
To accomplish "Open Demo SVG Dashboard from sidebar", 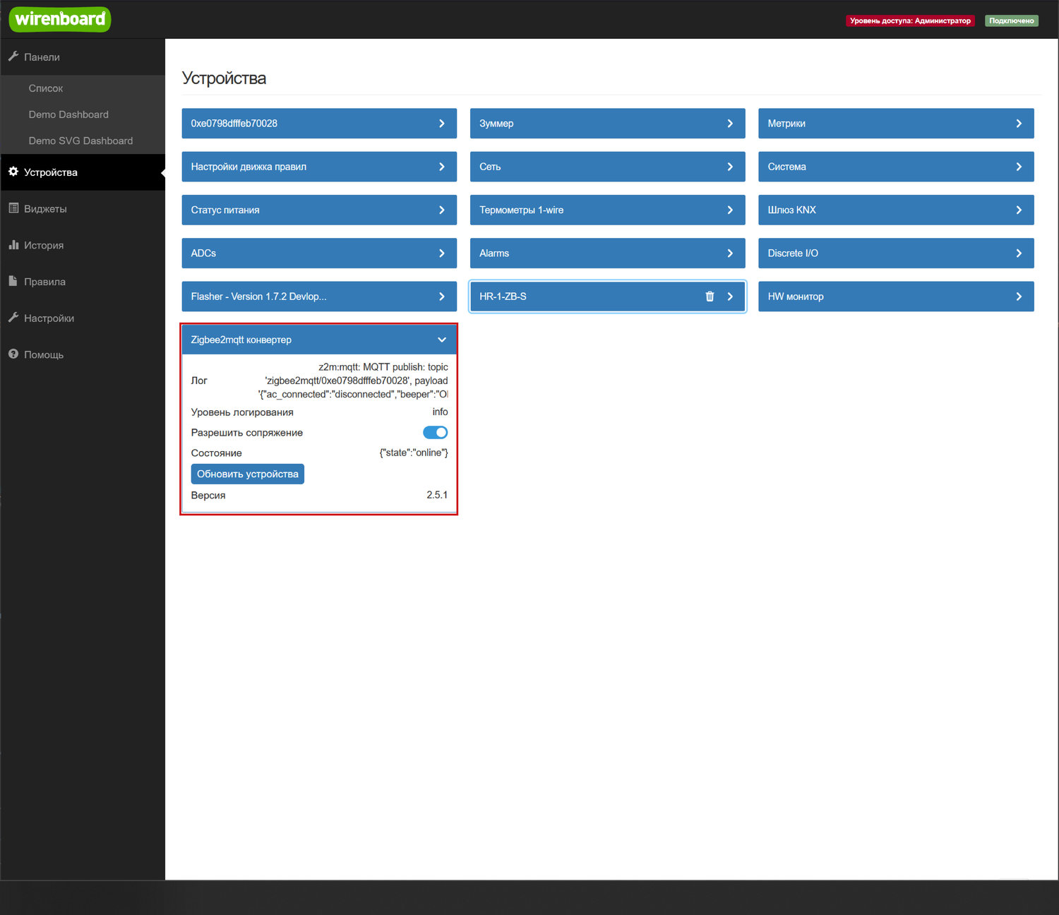I will click(80, 140).
